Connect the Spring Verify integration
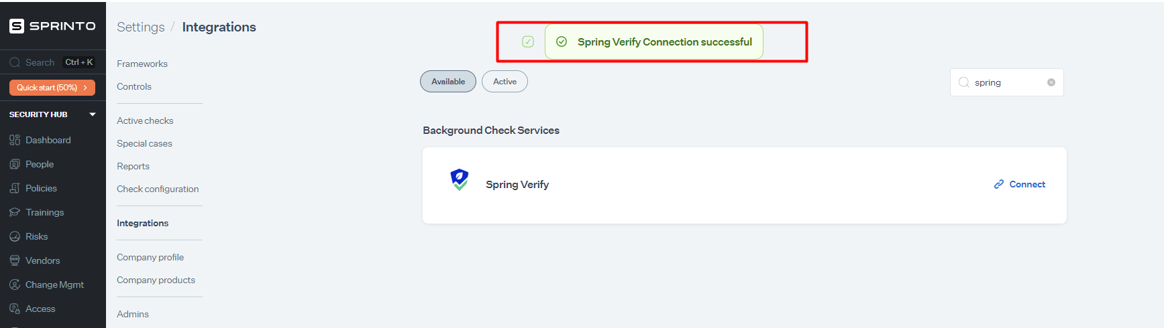The height and width of the screenshot is (328, 1164). coord(1020,184)
